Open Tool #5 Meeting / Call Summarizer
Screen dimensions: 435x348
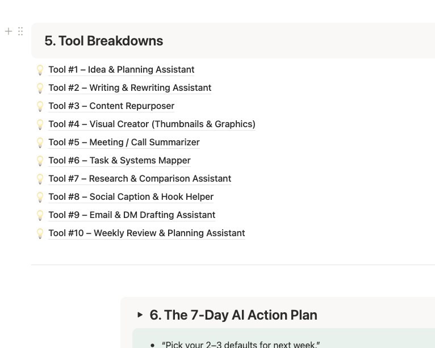[124, 142]
